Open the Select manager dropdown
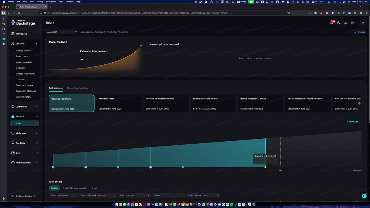 134,195
